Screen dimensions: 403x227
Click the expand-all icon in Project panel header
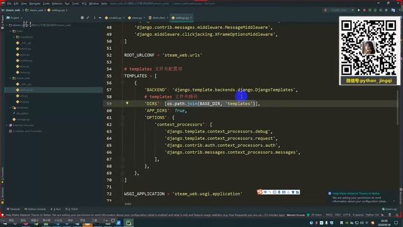click(x=88, y=18)
